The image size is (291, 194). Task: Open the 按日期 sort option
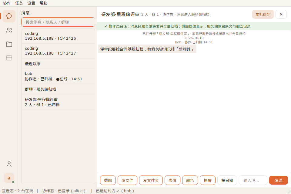(227, 180)
